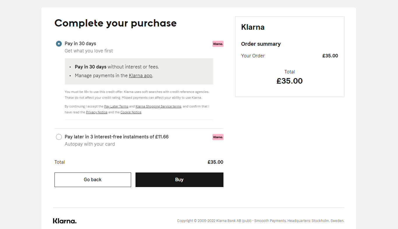Click the Go back button
The height and width of the screenshot is (229, 398).
93,180
